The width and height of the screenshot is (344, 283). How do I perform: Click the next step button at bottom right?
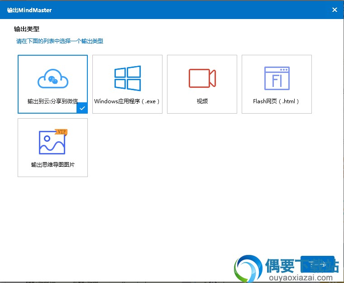[x=317, y=264]
